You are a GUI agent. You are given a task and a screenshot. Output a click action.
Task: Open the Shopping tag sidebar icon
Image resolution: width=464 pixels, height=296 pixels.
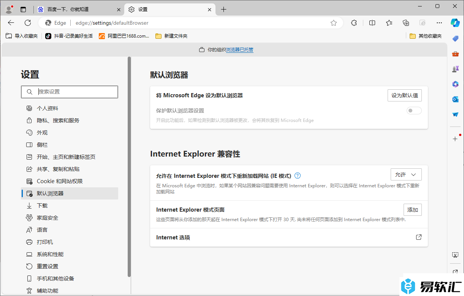point(455,38)
